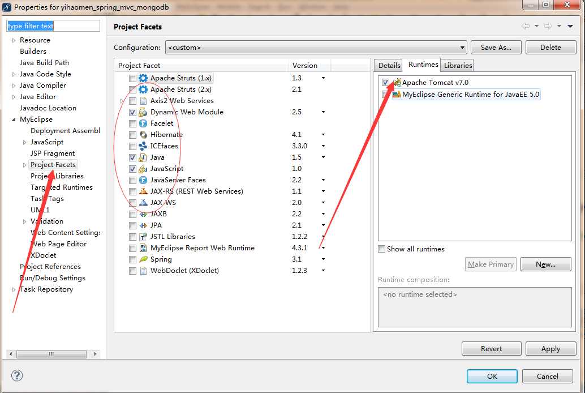Open the Spring version dropdown
Screen dimensions: 585x393
(x=323, y=259)
